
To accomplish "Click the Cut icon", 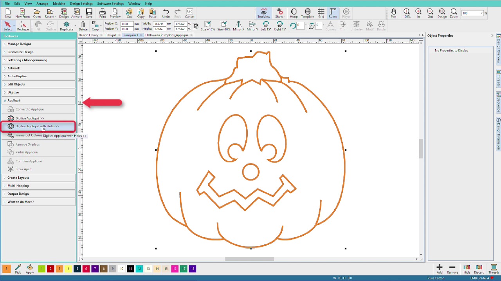I will pyautogui.click(x=129, y=13).
